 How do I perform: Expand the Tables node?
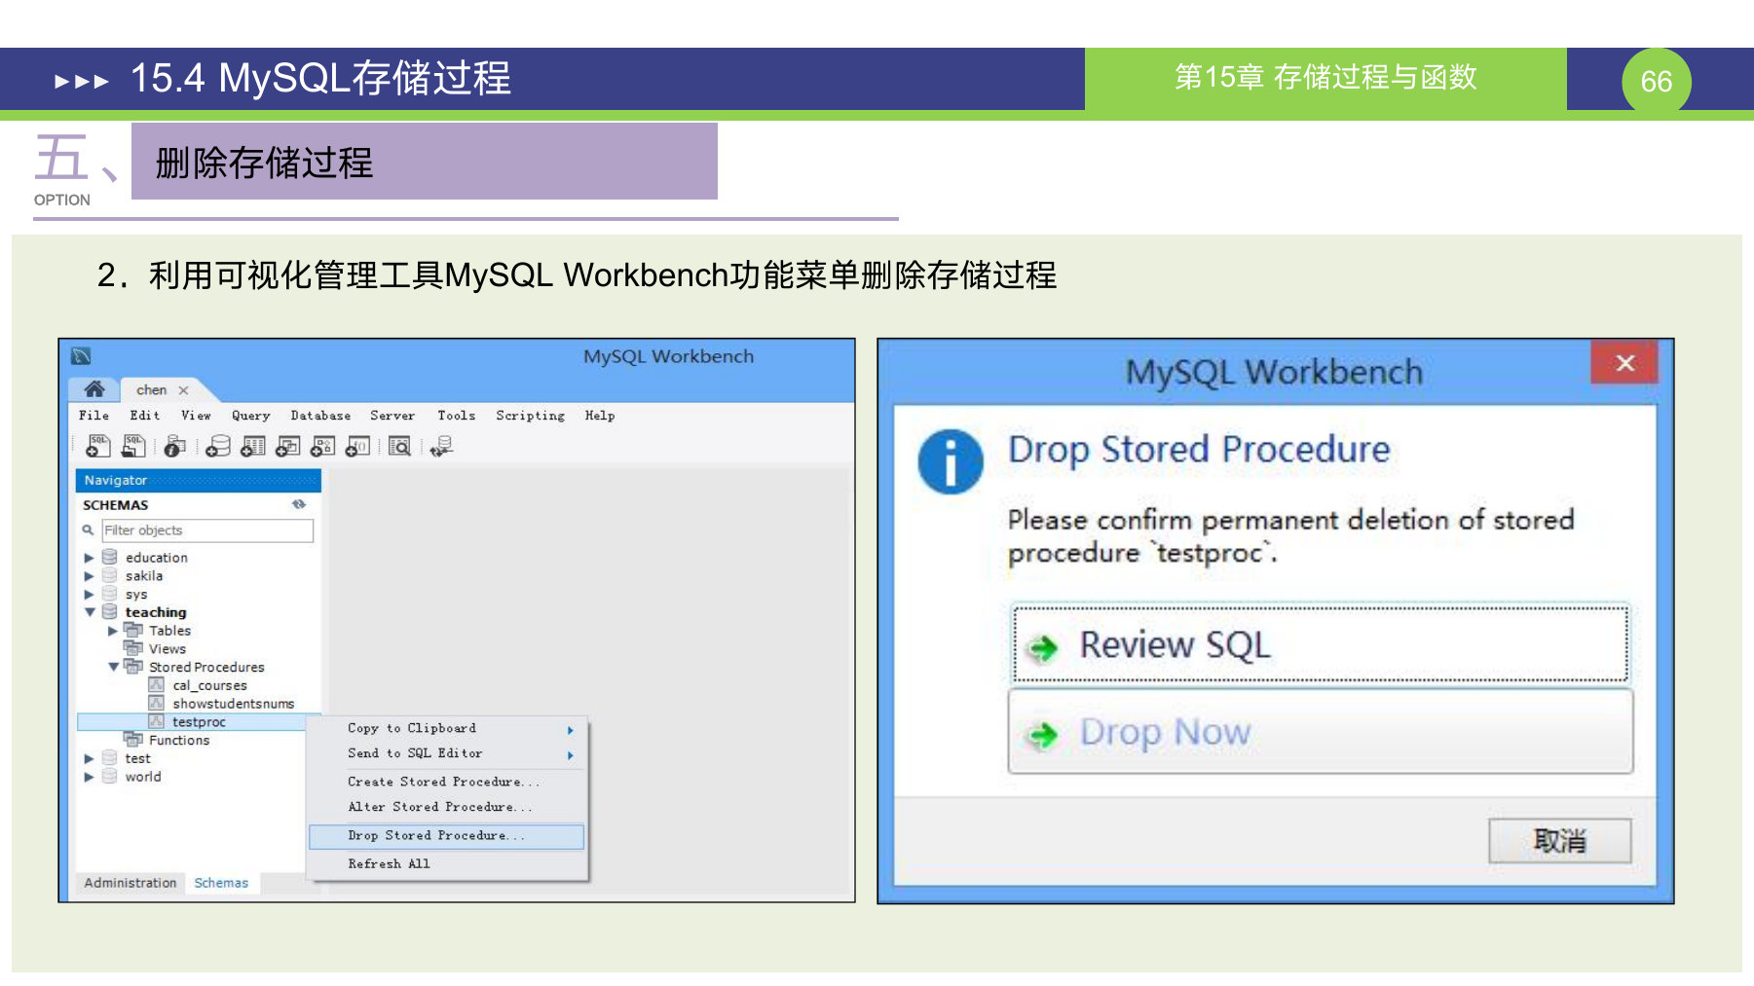113,631
